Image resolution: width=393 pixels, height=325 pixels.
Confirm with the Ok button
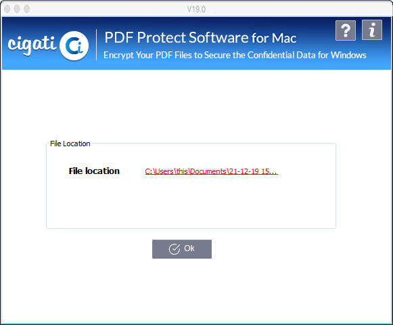click(182, 249)
